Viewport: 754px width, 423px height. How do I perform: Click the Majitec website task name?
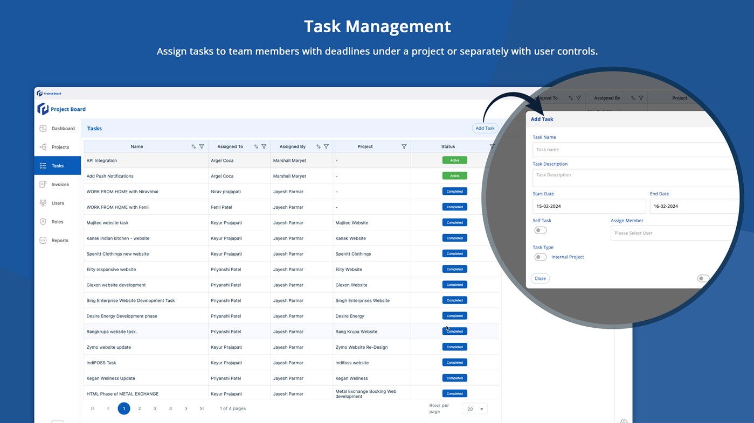tap(108, 223)
